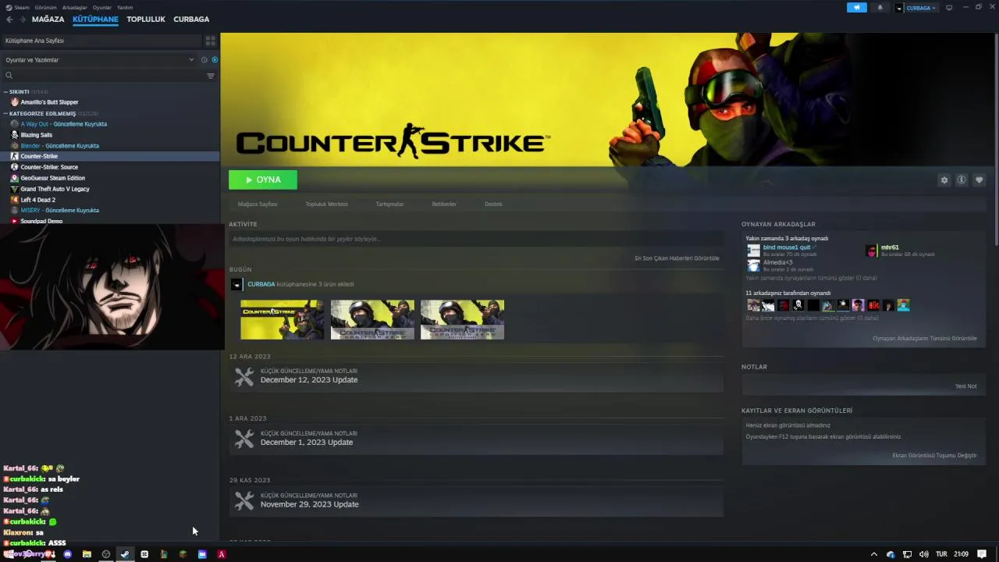Open Rehberler link

coord(444,205)
